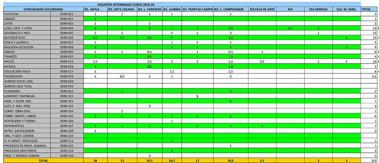Click the 'IES. L. CAMOENS' column header
This screenshot has height=163, width=379.
tap(149, 9)
